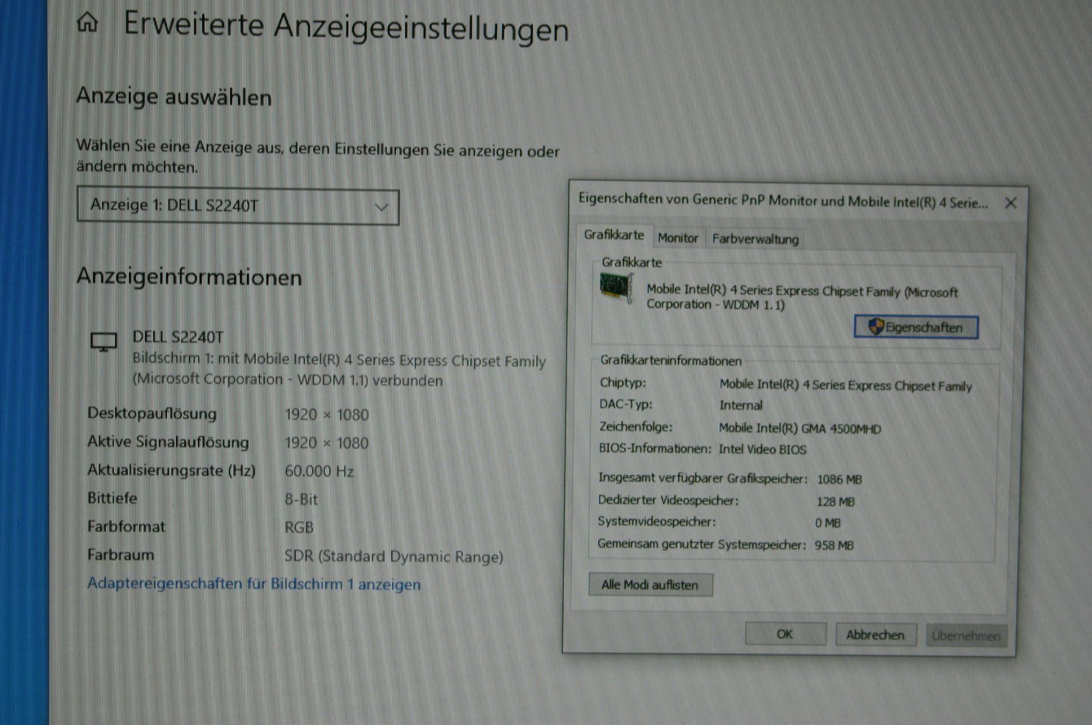This screenshot has width=1092, height=725.
Task: Click Abbrechen to cancel the dialog
Action: pos(875,635)
